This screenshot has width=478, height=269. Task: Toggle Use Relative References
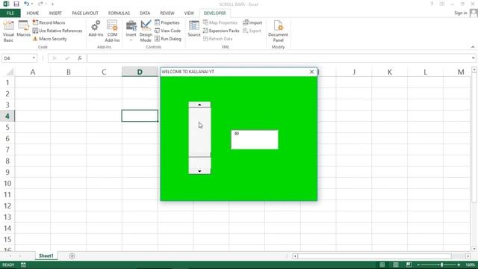pos(58,31)
